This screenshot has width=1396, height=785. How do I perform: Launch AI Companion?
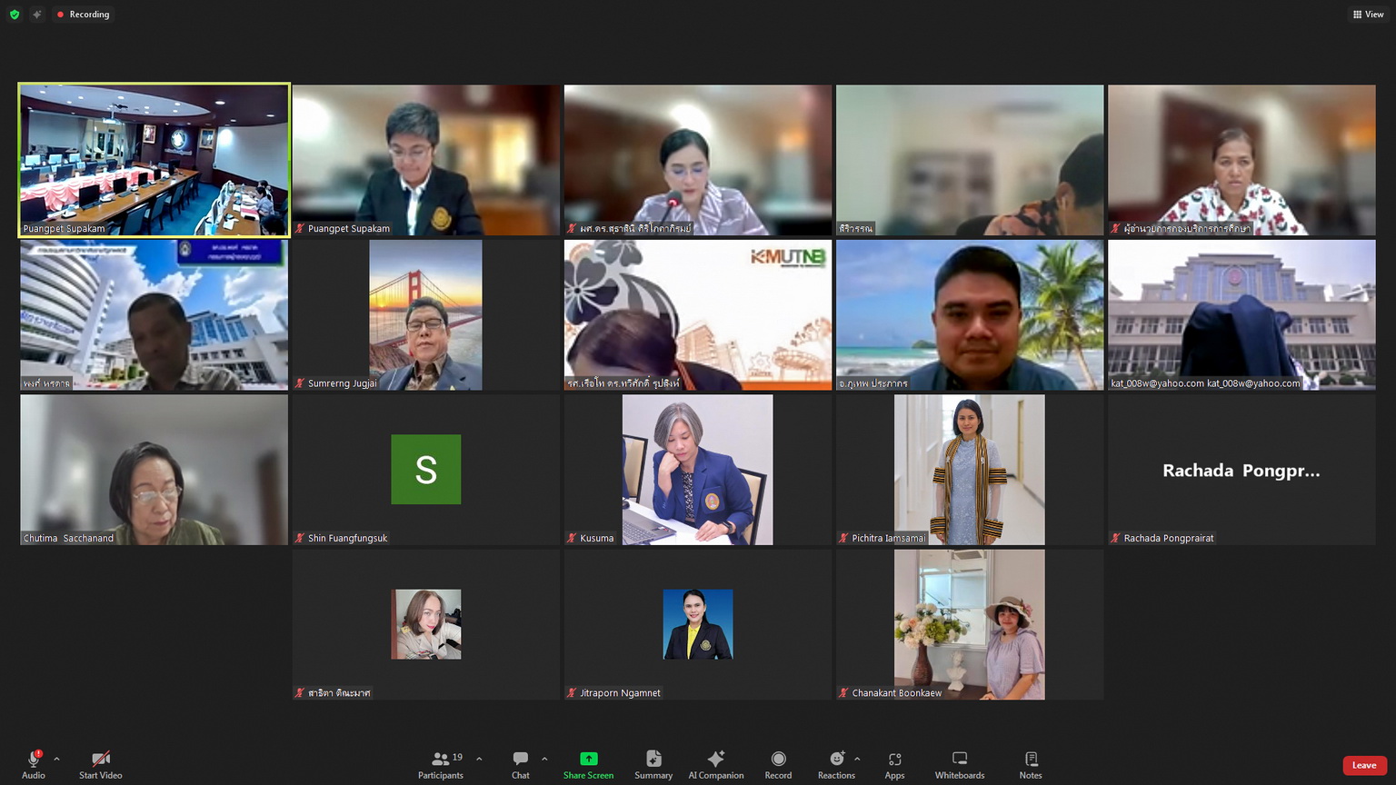[x=715, y=764]
